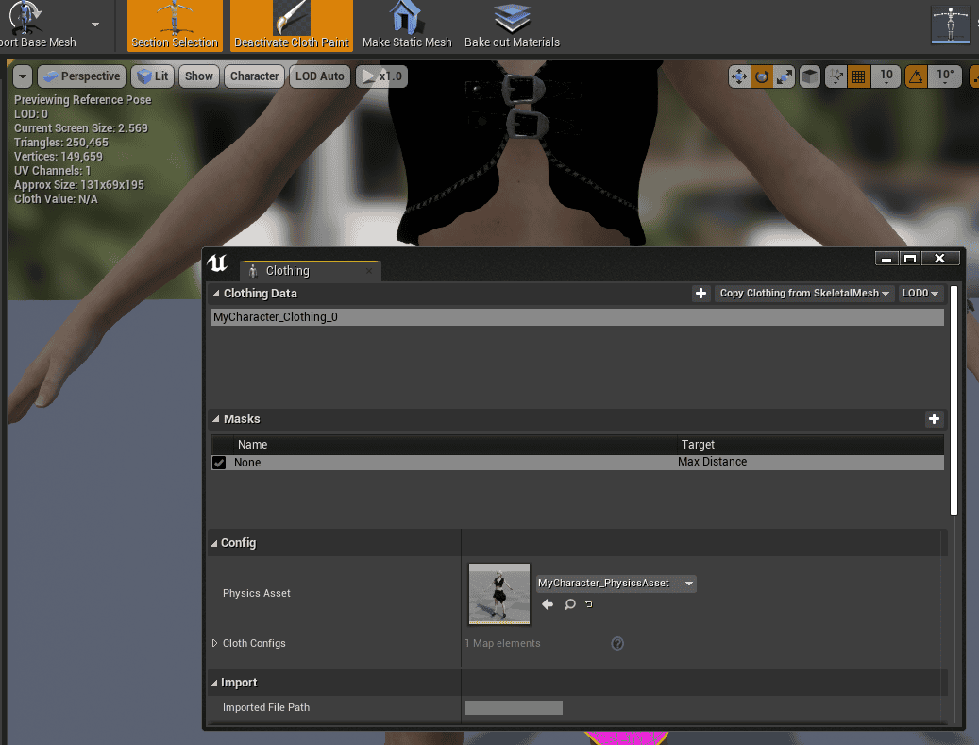Click Deactivate Cloth Paint
The height and width of the screenshot is (745, 979).
pos(293,25)
